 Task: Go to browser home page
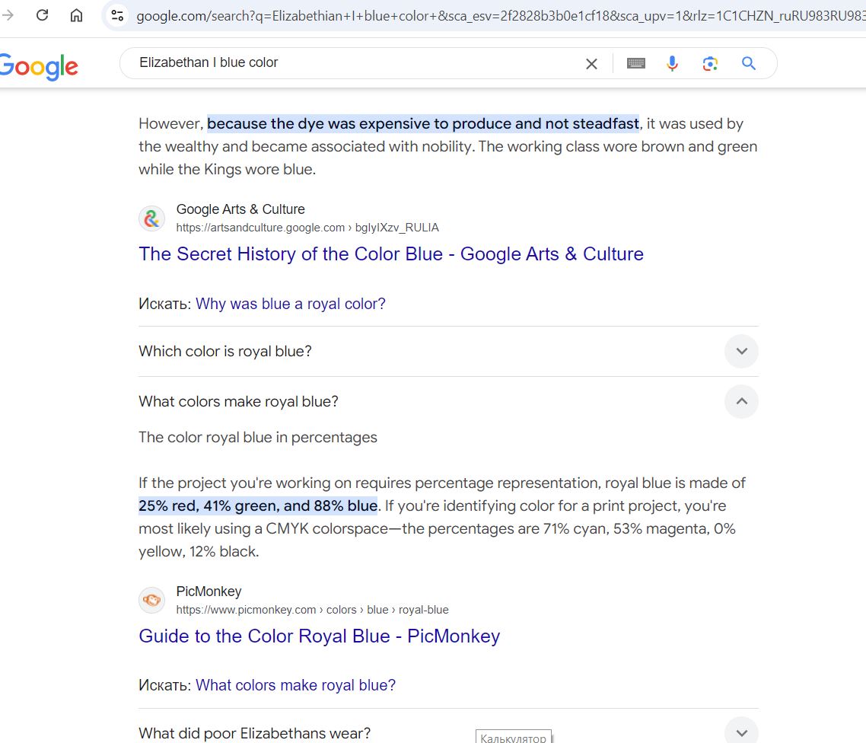[76, 15]
